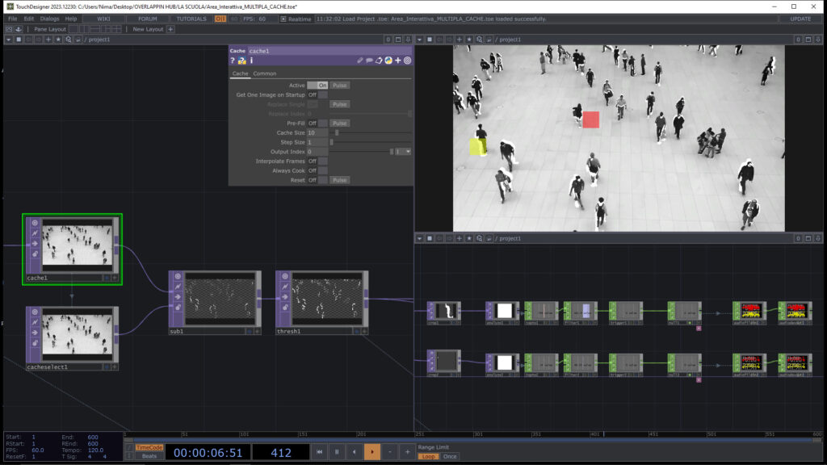Open the Output Index dropdown menu
Image resolution: width=827 pixels, height=465 pixels.
[403, 152]
